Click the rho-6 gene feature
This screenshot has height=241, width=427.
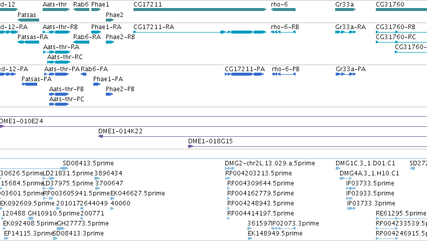(x=283, y=10)
